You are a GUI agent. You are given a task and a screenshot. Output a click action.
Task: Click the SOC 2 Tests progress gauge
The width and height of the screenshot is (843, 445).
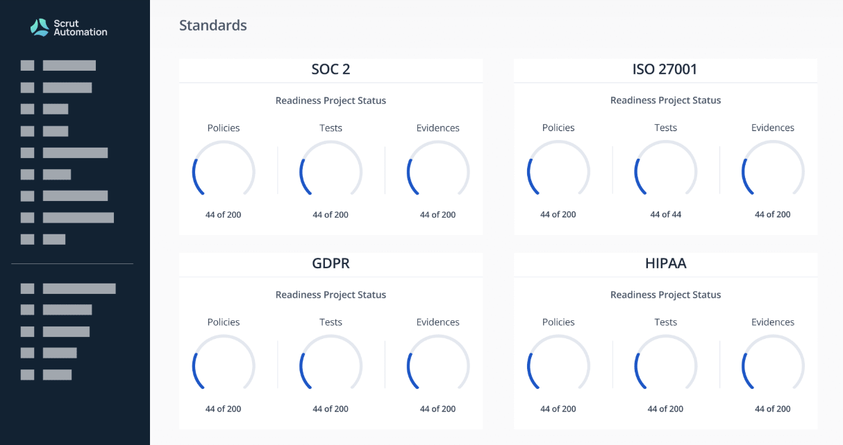331,170
